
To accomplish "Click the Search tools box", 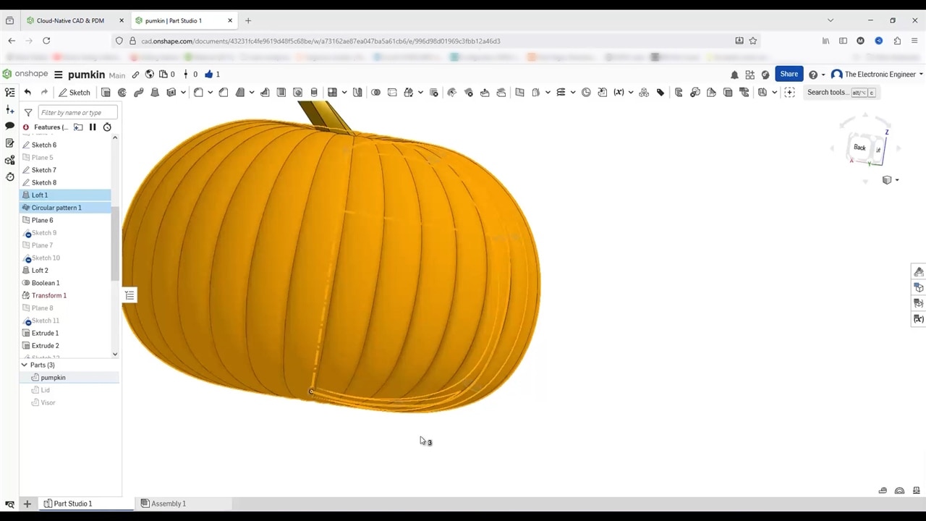I will click(x=841, y=93).
